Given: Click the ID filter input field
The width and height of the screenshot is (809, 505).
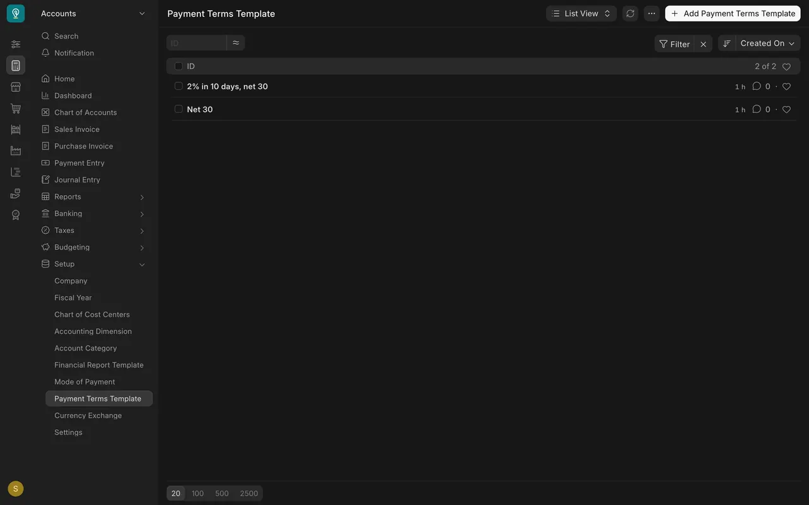Looking at the screenshot, I should (197, 43).
